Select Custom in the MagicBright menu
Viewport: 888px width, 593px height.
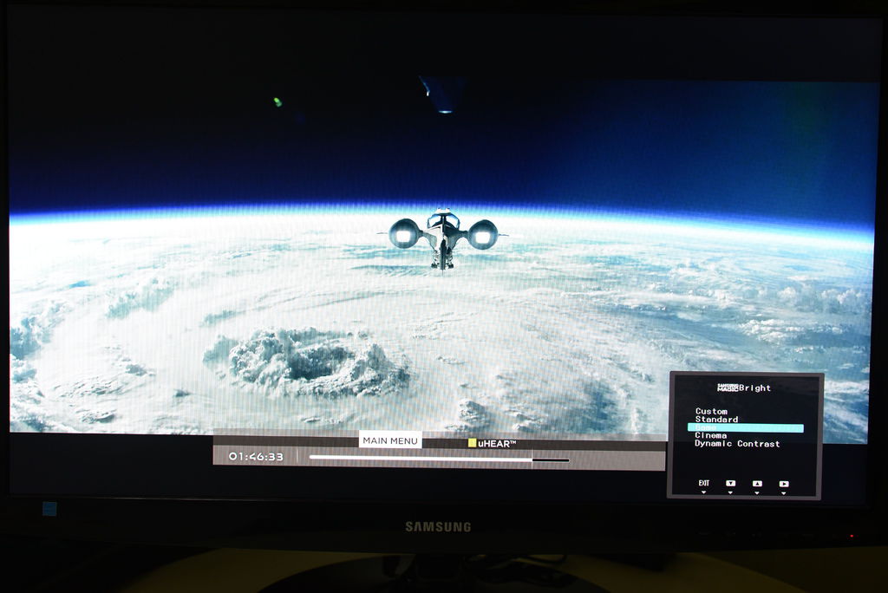point(711,411)
